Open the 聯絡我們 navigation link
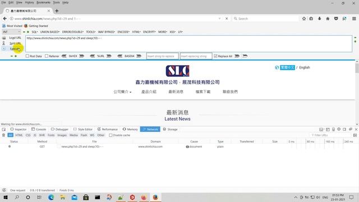359x202 pixels. click(230, 92)
